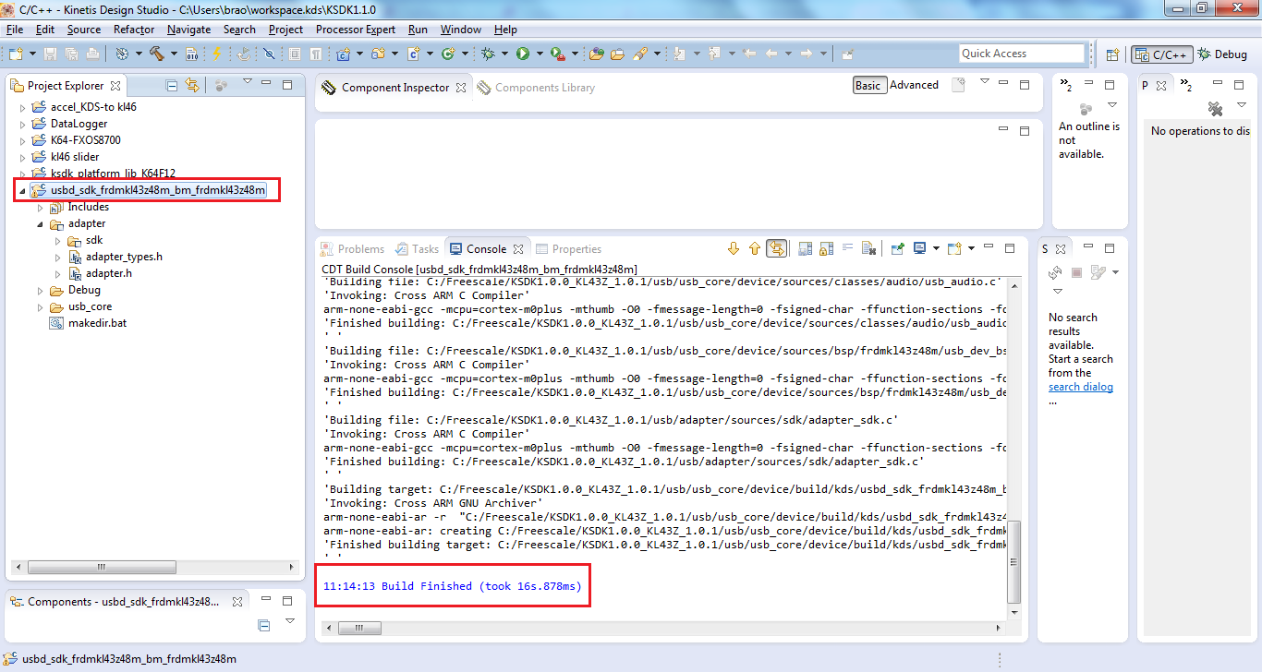Select the Advanced view mode
1262x672 pixels.
(914, 85)
